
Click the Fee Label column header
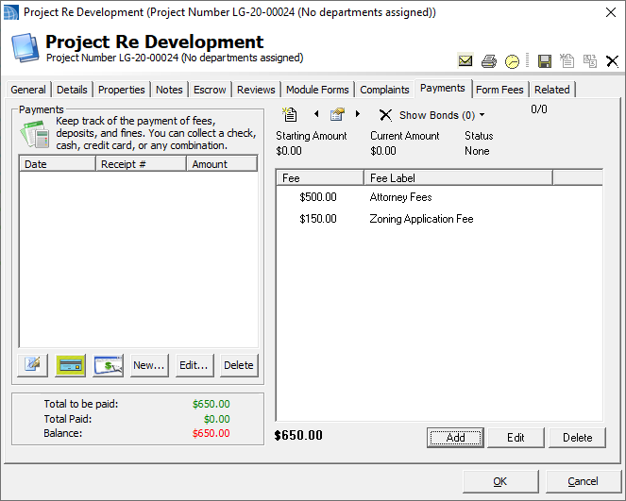pos(459,178)
